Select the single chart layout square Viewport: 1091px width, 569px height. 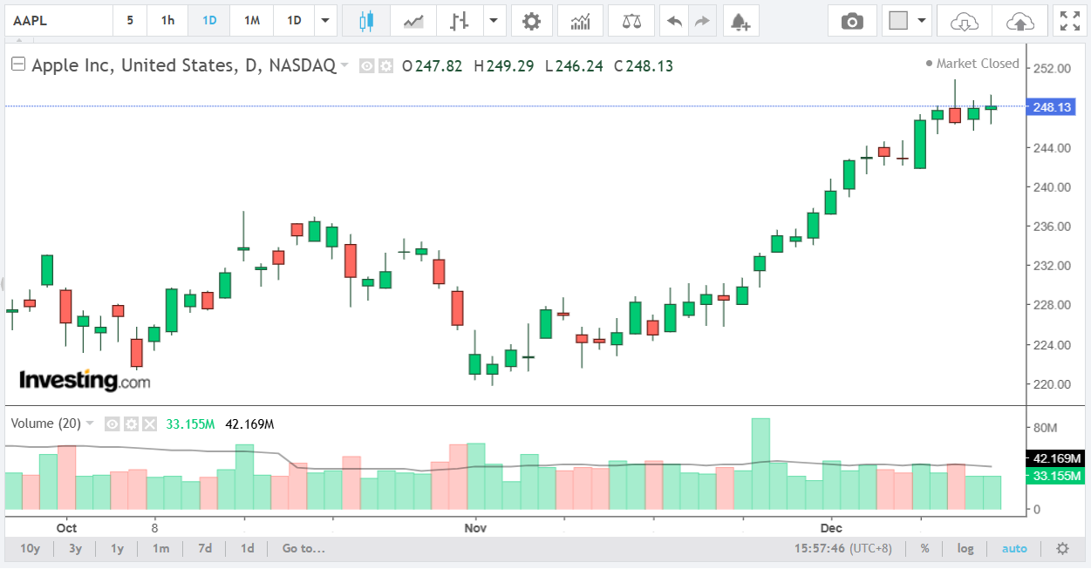(898, 21)
